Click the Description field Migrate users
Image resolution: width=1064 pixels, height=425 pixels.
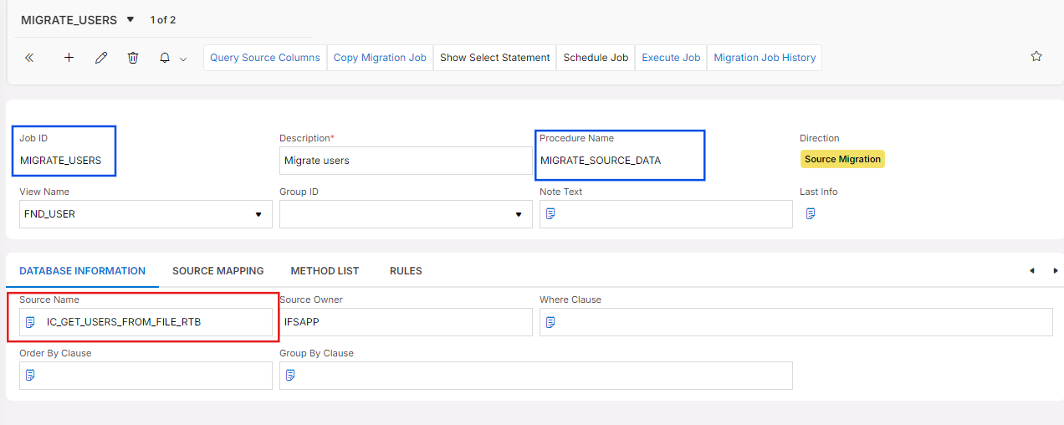pyautogui.click(x=406, y=161)
